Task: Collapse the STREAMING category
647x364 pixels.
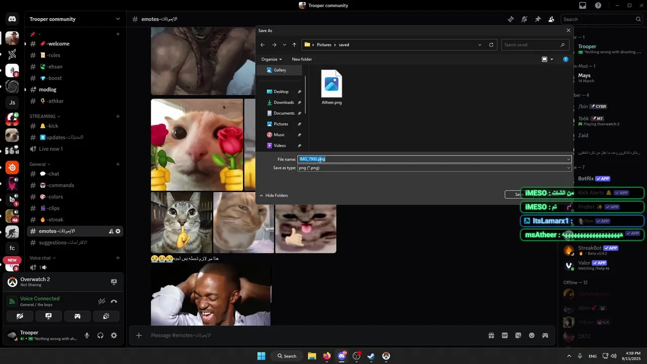Action: [44, 116]
